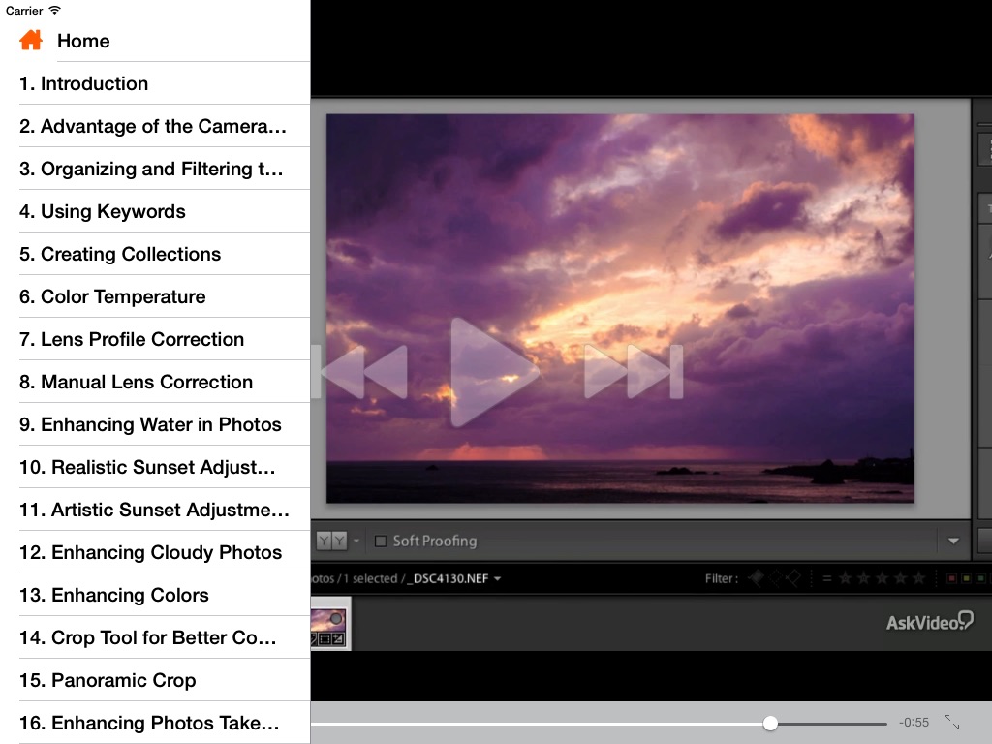Viewport: 992px width, 744px height.
Task: Go to chapter 16. Enhancing Photos Take
Action: click(x=155, y=723)
